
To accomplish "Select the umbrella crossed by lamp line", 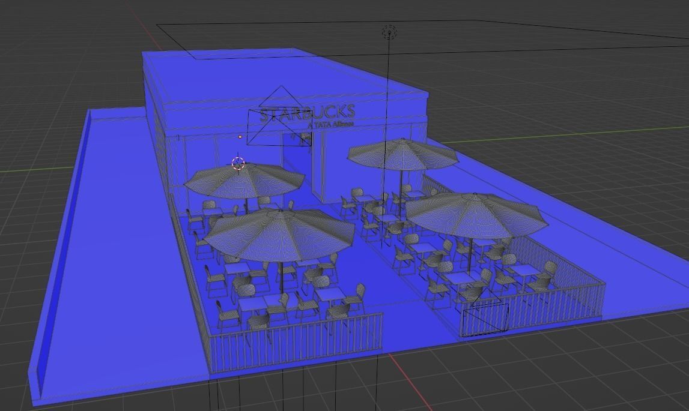I will pos(403,154).
